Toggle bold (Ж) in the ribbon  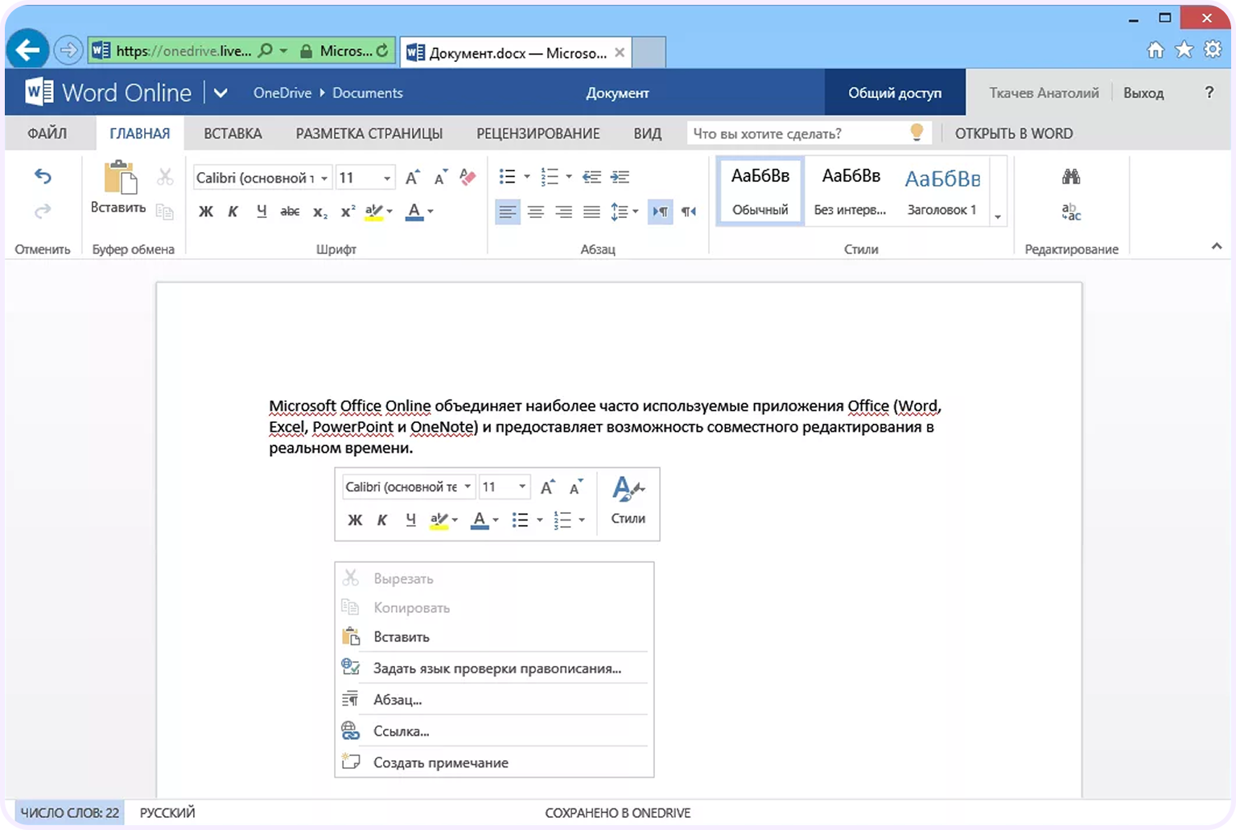click(x=206, y=212)
